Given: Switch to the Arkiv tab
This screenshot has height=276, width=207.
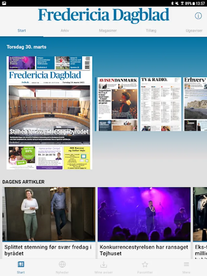Looking at the screenshot, I should pyautogui.click(x=65, y=30).
